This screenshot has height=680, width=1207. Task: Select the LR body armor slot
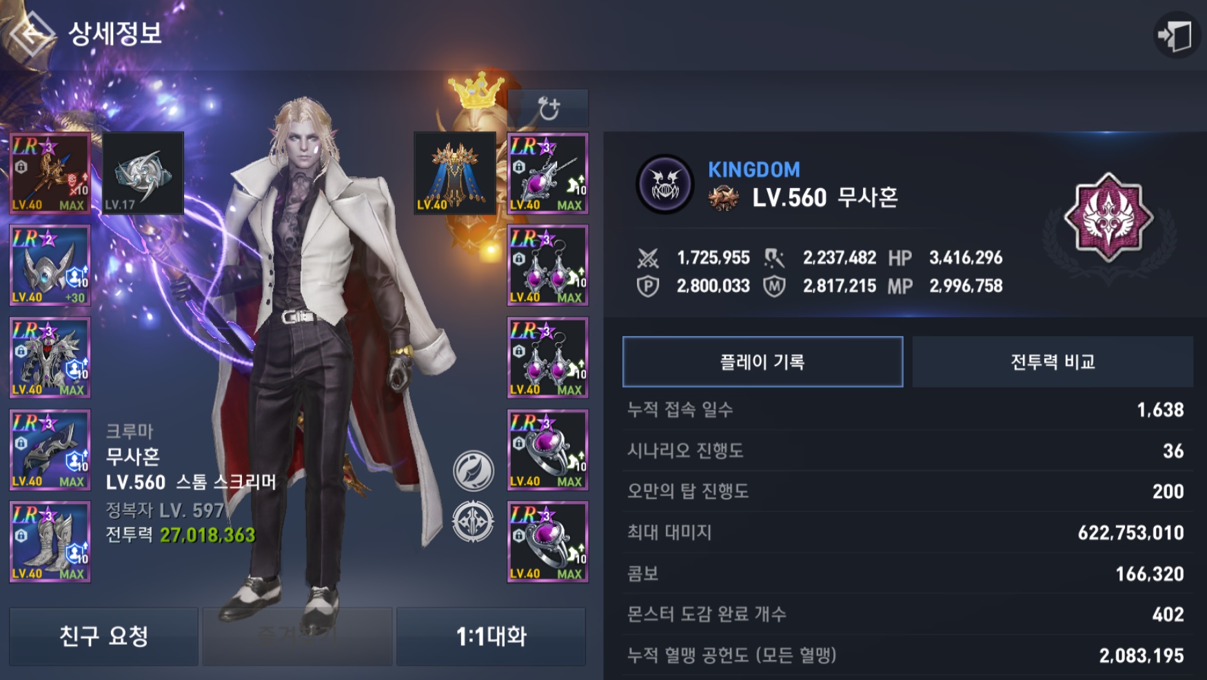[50, 358]
